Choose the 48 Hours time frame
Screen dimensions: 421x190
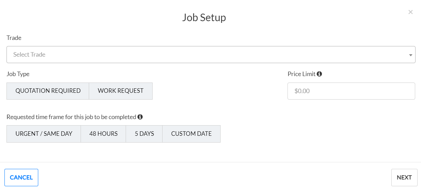(x=103, y=134)
